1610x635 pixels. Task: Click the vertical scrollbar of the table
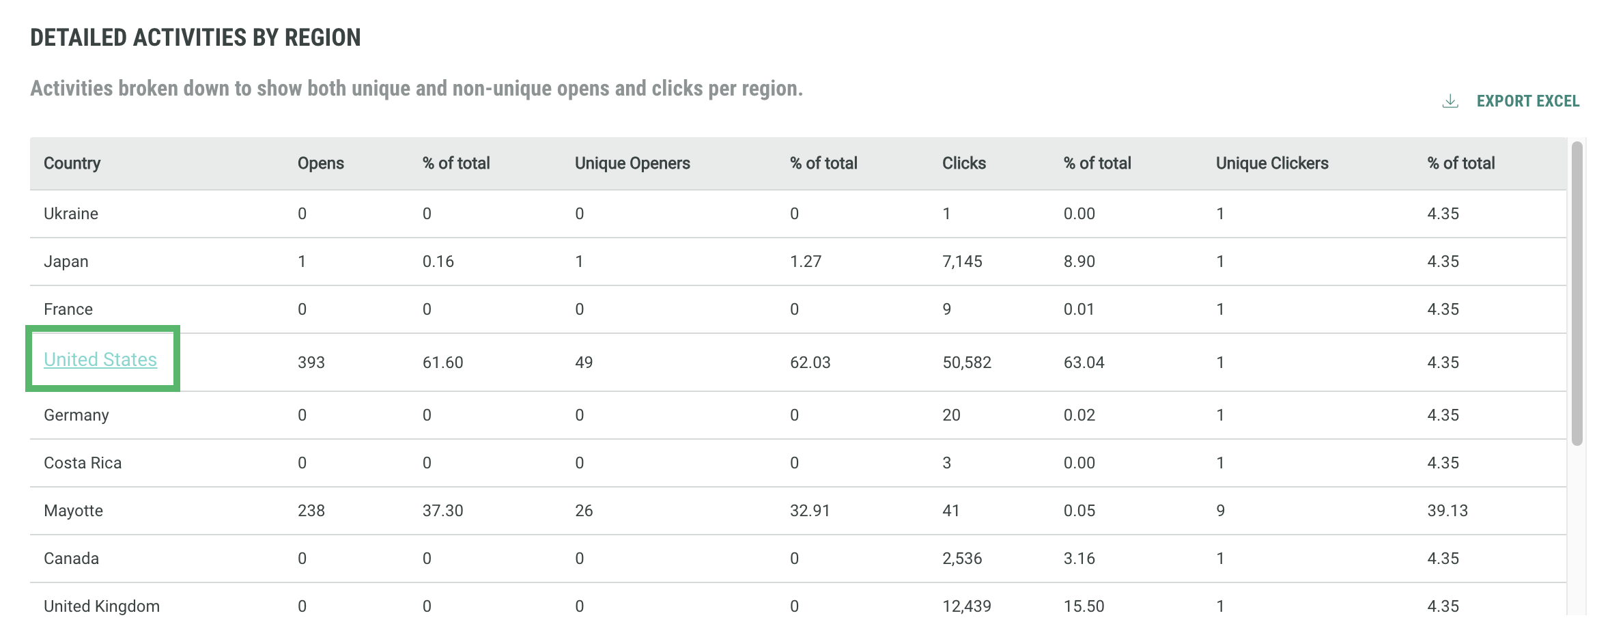click(x=1577, y=294)
